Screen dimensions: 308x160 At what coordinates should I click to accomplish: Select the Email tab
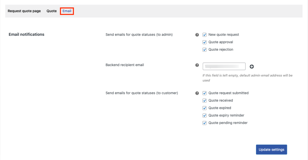click(x=67, y=11)
